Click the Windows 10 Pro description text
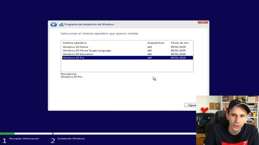Image resolution: width=259 pixels, height=145 pixels. tap(71, 77)
